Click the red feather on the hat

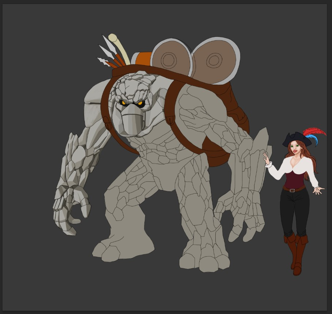(x=315, y=131)
